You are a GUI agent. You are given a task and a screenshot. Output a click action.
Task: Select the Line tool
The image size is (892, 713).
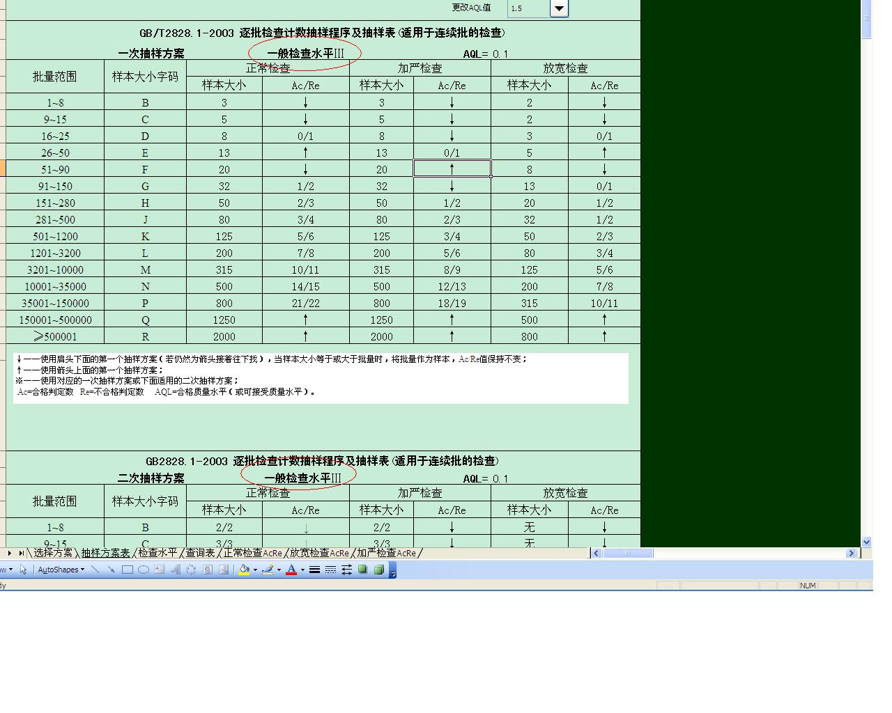95,569
